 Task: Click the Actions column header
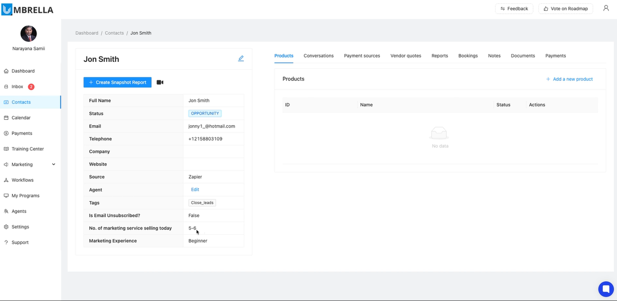click(x=537, y=105)
